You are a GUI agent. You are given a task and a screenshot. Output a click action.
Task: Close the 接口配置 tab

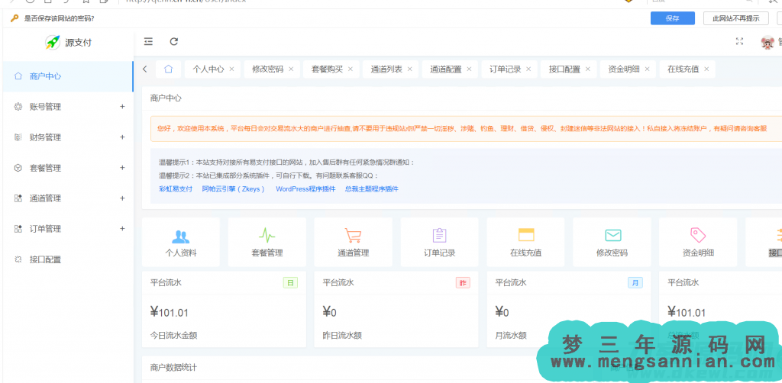[588, 69]
